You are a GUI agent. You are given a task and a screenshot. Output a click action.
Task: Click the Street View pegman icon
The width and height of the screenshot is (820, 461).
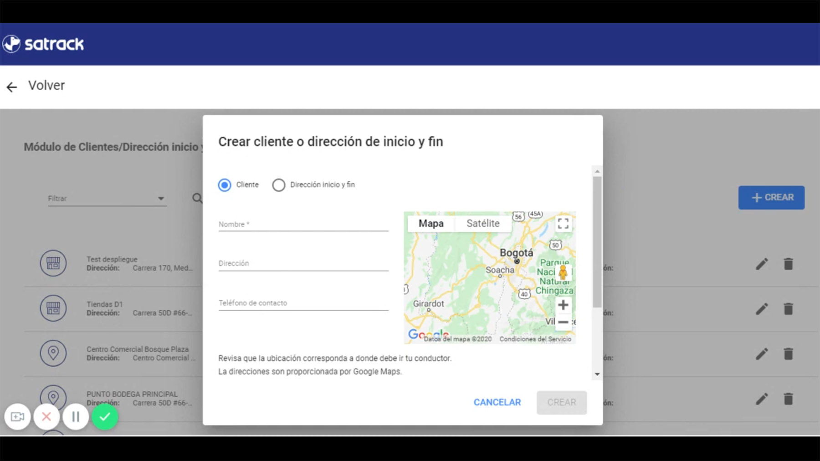(563, 272)
